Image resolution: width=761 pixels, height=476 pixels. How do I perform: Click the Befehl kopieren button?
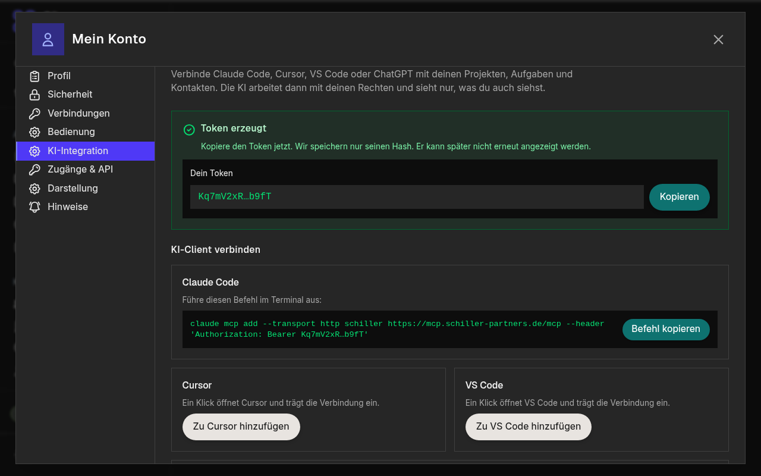tap(666, 329)
